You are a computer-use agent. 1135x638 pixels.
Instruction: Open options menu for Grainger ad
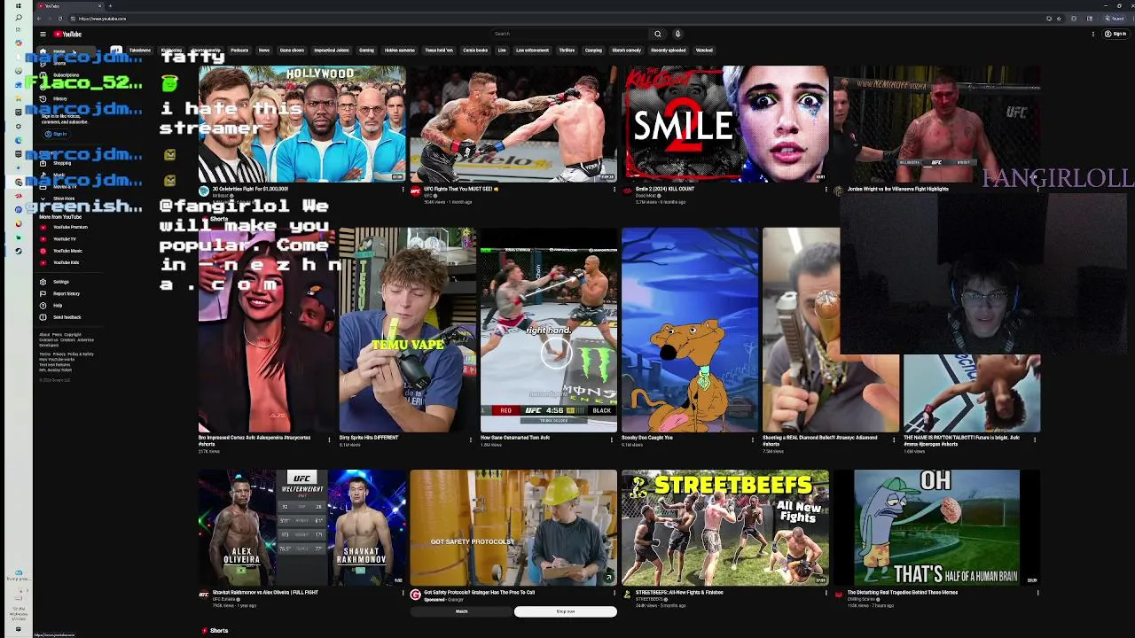614,593
